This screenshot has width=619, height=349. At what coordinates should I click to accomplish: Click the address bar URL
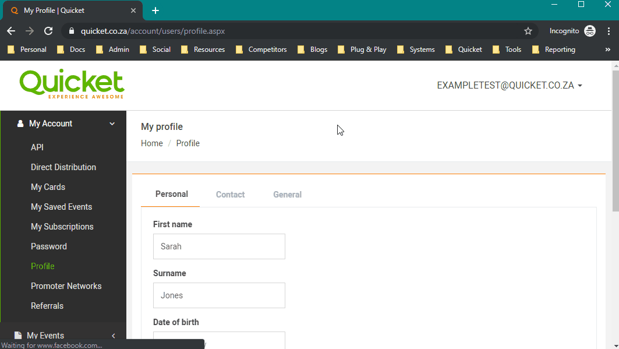click(153, 31)
